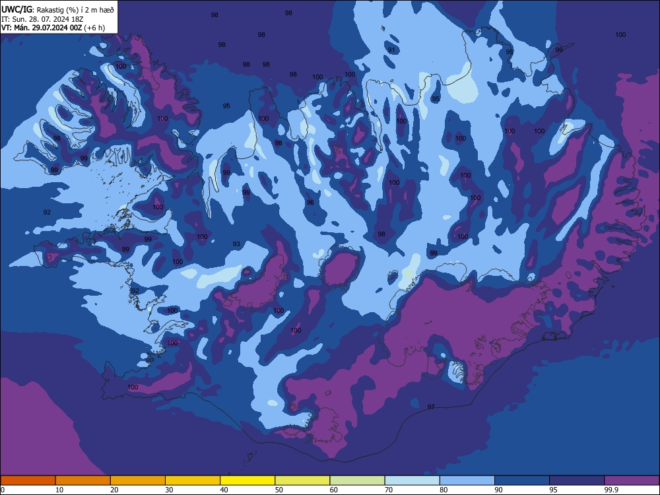Pick the navy 95–99.9 legend swatch
Screen dimensions: 660x495
click(577, 480)
